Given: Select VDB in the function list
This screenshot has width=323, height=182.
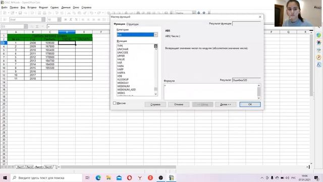Looking at the screenshot, I should [x=120, y=76].
